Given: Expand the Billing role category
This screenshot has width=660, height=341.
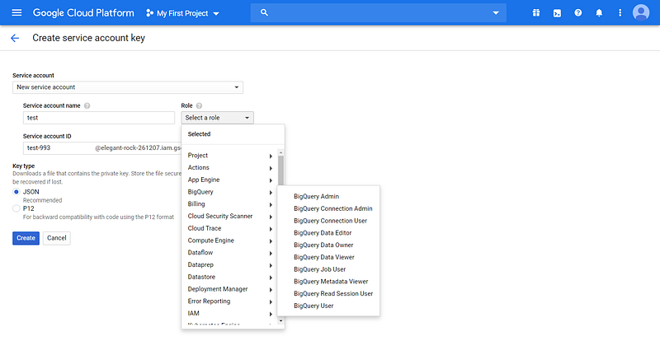Looking at the screenshot, I should tap(230, 204).
